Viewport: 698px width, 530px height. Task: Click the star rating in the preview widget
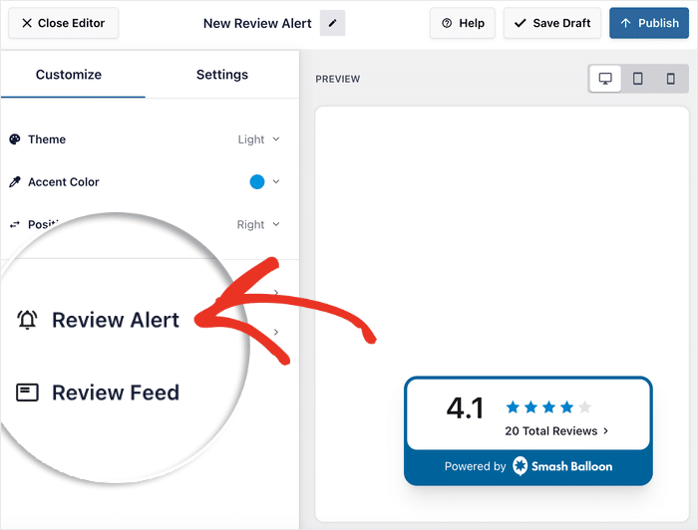tap(547, 406)
